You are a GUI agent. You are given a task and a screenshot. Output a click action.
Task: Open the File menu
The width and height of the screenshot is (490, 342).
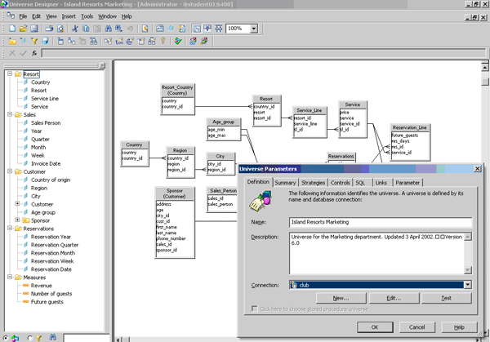[23, 16]
